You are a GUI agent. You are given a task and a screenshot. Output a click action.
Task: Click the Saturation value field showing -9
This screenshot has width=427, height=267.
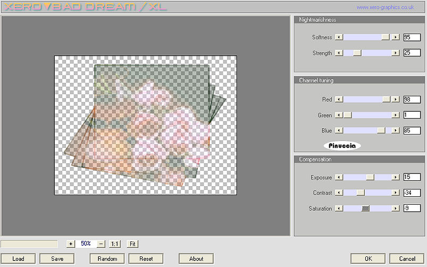point(412,208)
